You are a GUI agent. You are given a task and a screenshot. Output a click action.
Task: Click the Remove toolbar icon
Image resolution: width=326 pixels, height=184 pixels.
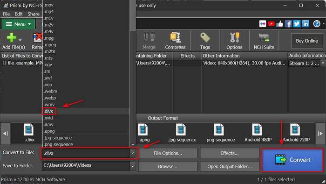[38, 38]
